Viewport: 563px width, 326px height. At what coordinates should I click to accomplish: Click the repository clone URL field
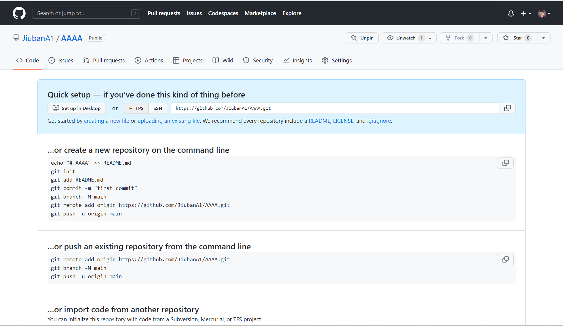coord(335,108)
